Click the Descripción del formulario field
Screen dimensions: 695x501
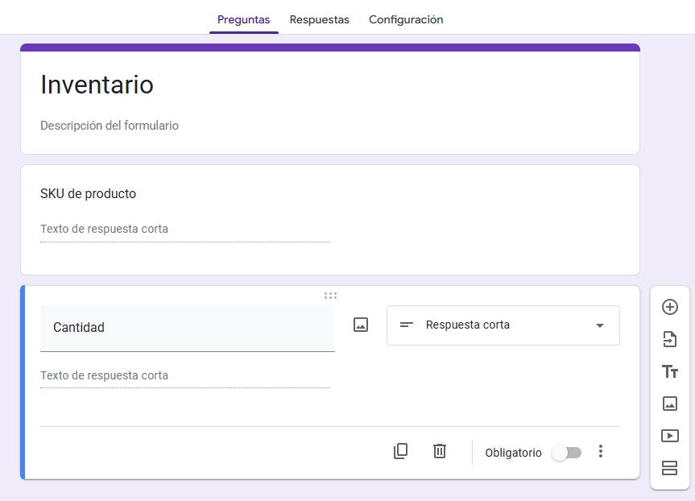pos(110,126)
